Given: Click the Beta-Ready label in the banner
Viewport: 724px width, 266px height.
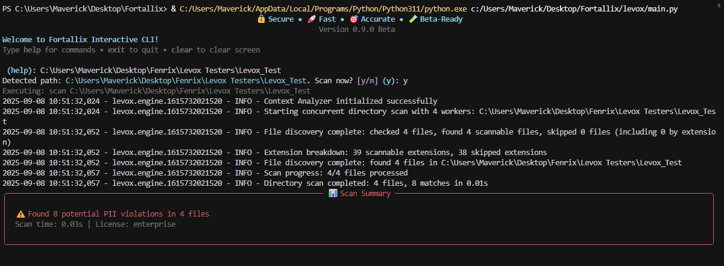Looking at the screenshot, I should 441,19.
